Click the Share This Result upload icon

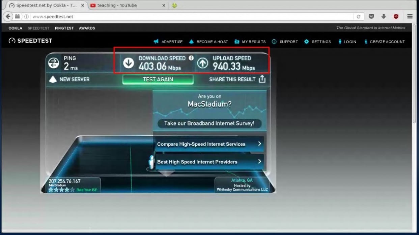coord(262,79)
